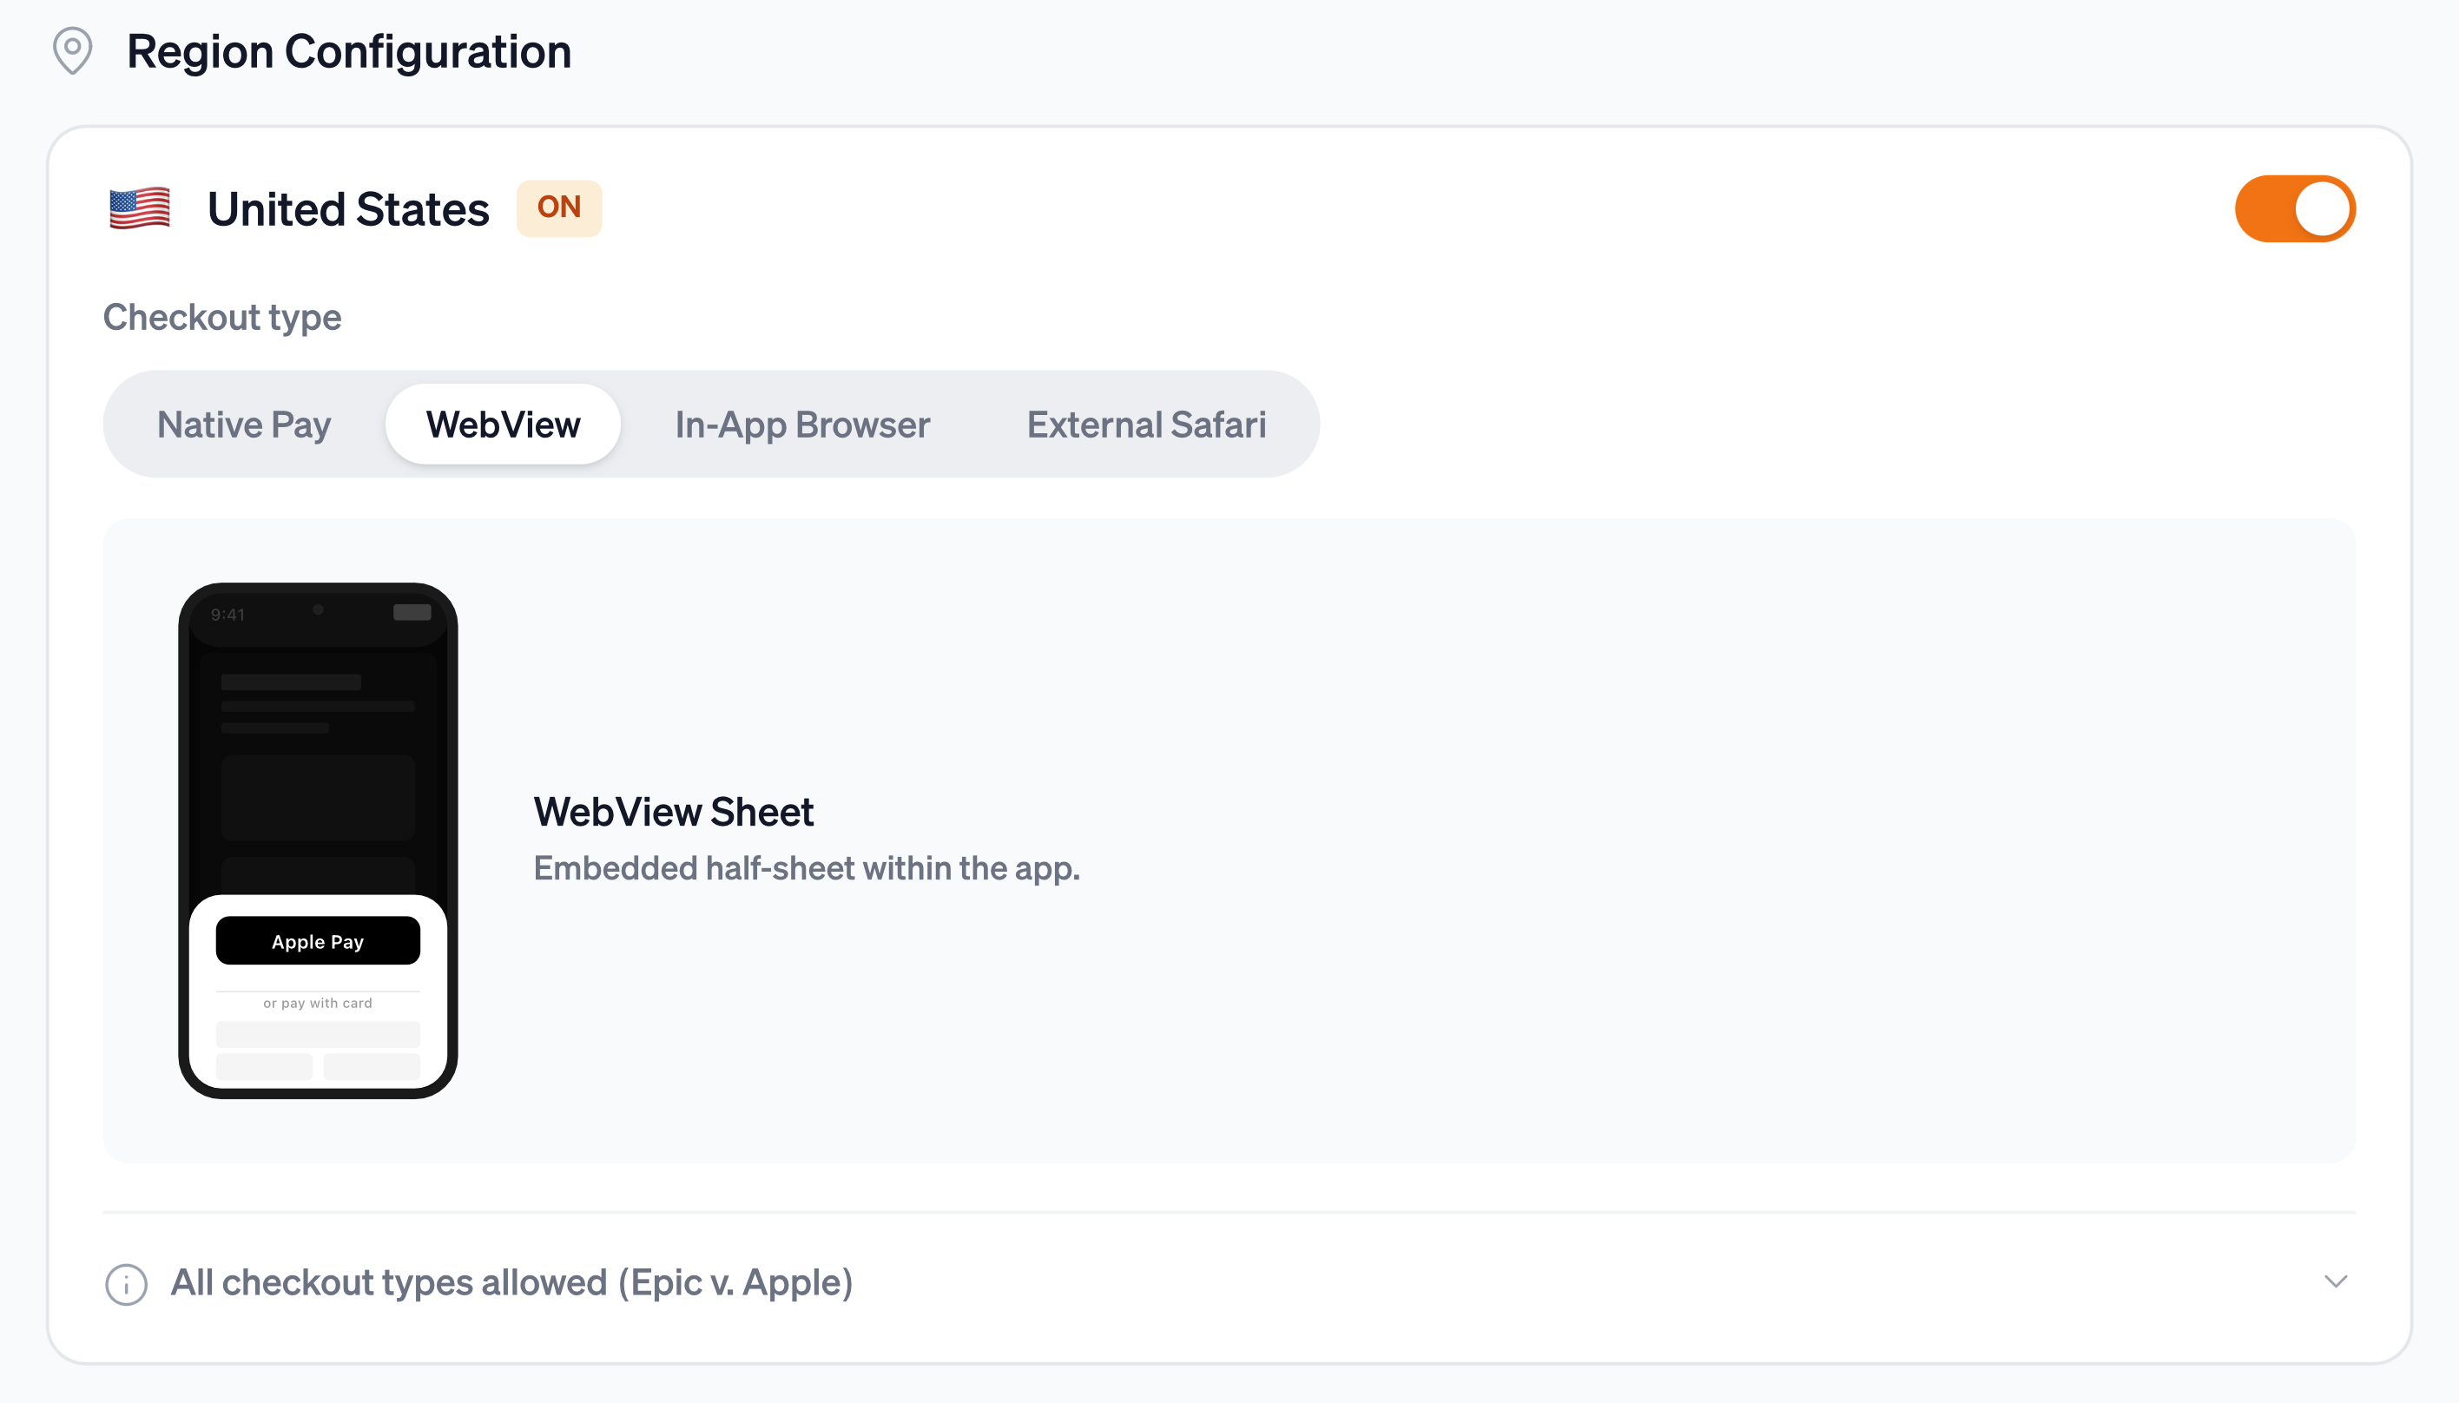Image resolution: width=2459 pixels, height=1403 pixels.
Task: Click the info circle icon near Epic v. Apple note
Action: click(x=126, y=1282)
